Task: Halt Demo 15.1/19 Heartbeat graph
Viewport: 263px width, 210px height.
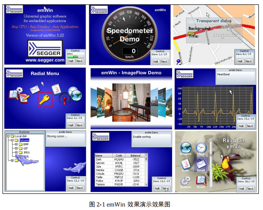Action: coord(241,126)
